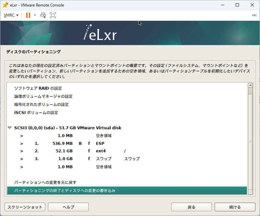
Task: Open help with the ヘルプ button
Action: (68, 207)
